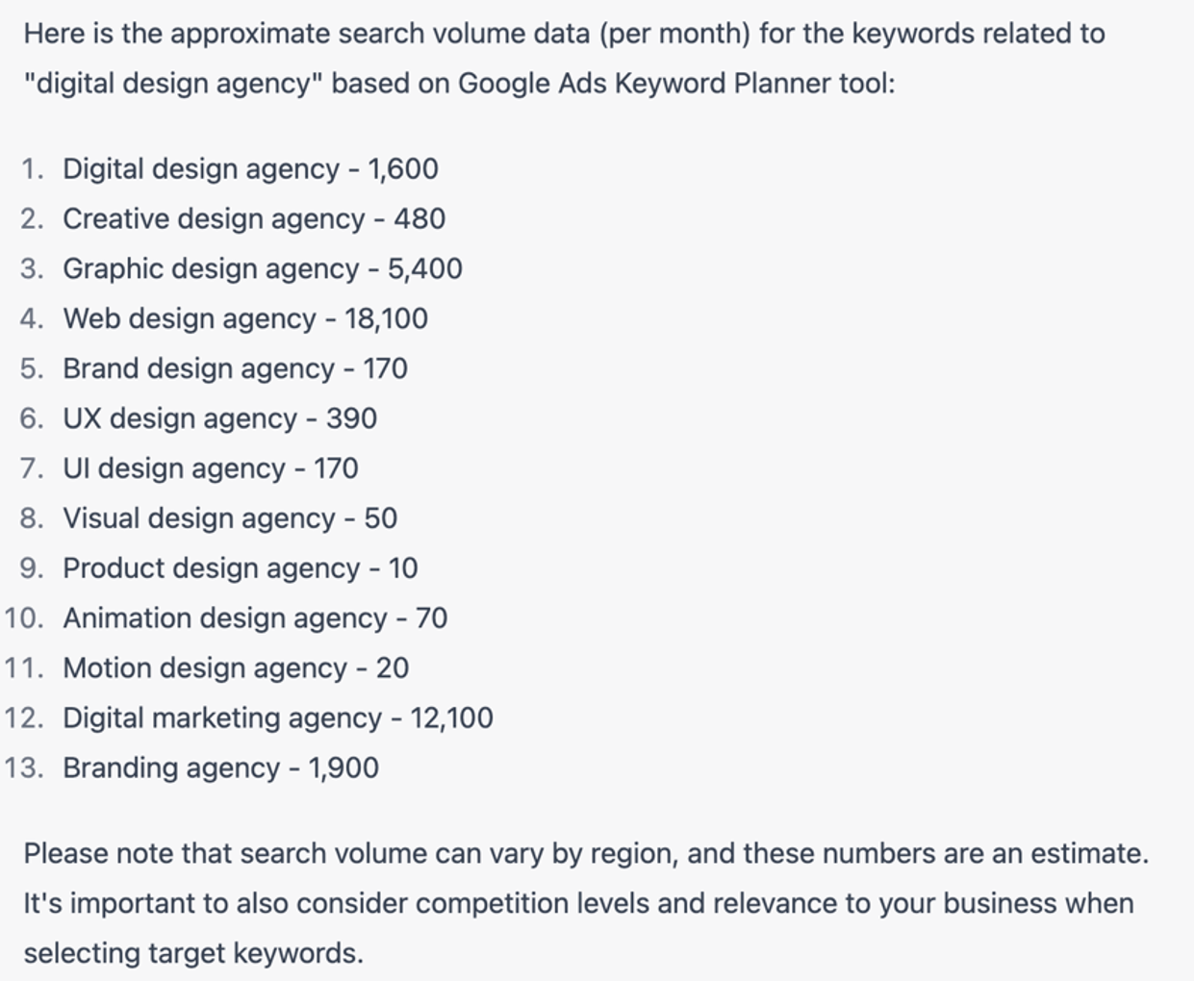1195x981 pixels.
Task: Click the "Digital design agency - 1,600" list item
Action: (x=250, y=169)
